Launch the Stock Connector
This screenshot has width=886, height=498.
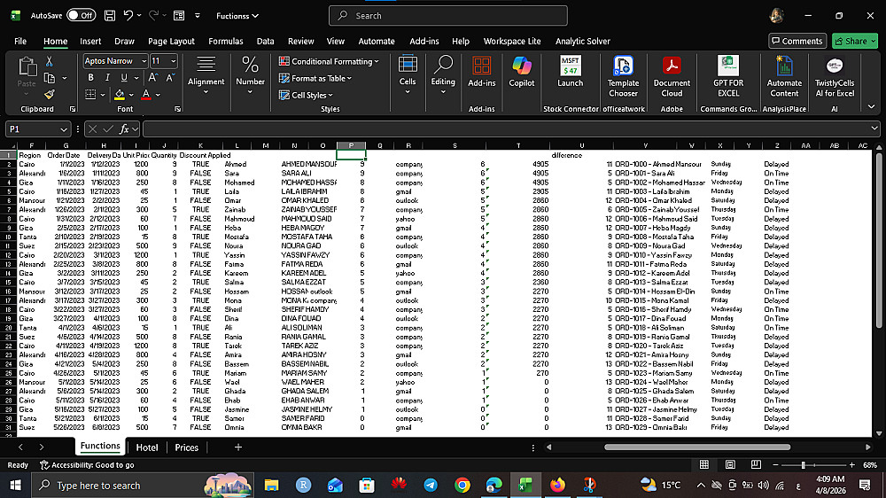pyautogui.click(x=570, y=72)
